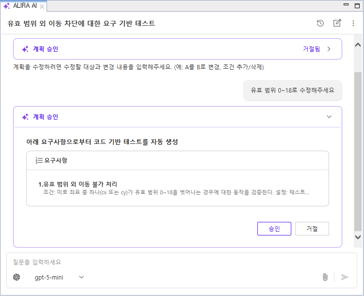Start a new chat with the edit icon
Image resolution: width=364 pixels, height=296 pixels.
pos(337,23)
